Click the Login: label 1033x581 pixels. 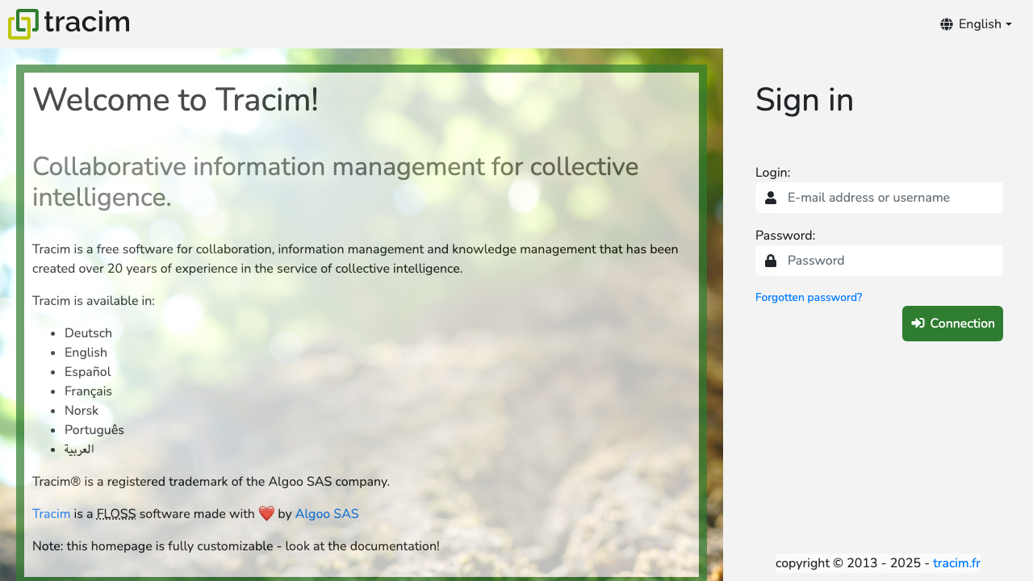pos(772,173)
